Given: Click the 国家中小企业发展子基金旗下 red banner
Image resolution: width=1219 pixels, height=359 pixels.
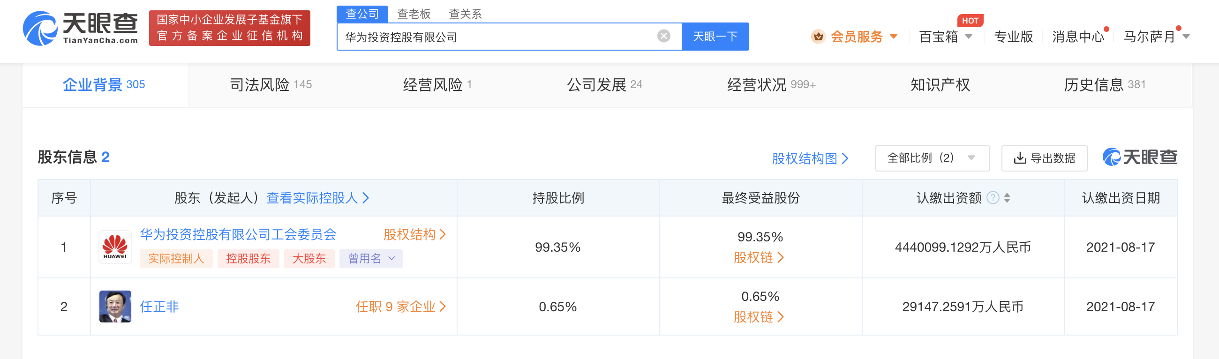Looking at the screenshot, I should [x=230, y=28].
